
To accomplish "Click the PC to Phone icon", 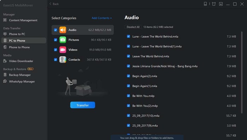I will click(5, 40).
